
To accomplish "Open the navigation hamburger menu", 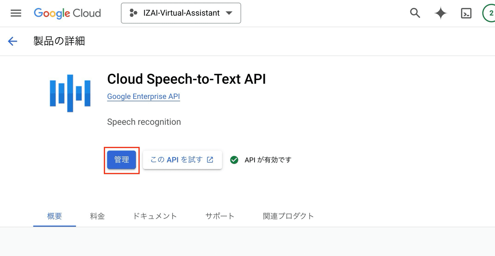I will coord(16,13).
